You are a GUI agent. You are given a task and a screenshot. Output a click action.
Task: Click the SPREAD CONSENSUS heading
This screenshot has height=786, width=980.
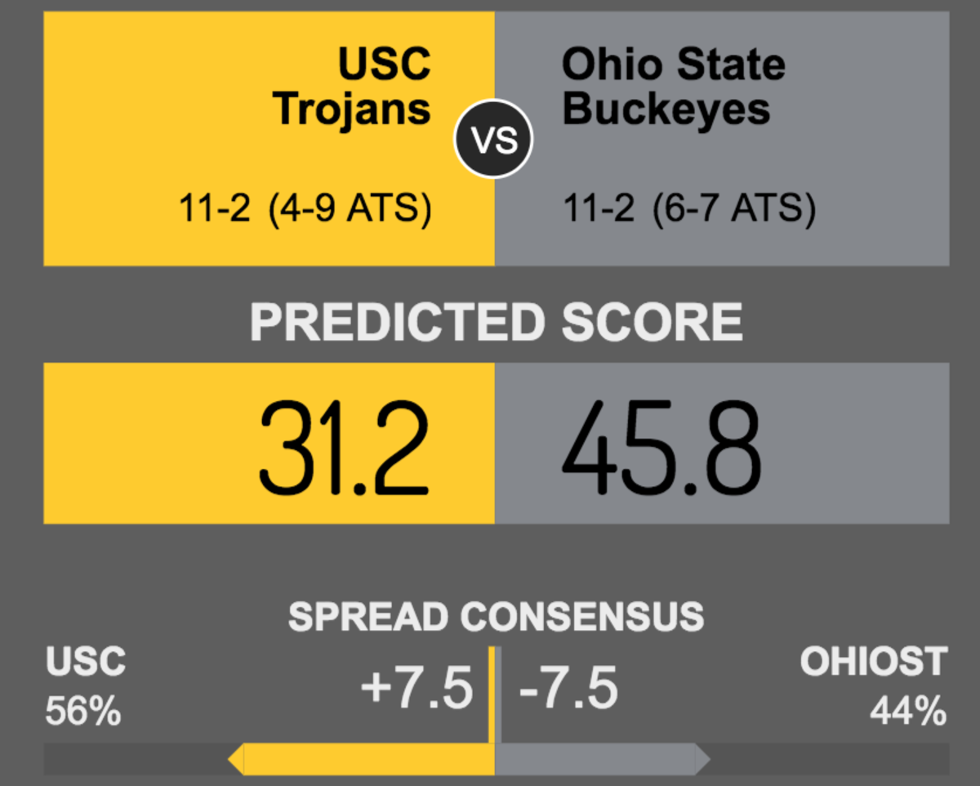497,616
